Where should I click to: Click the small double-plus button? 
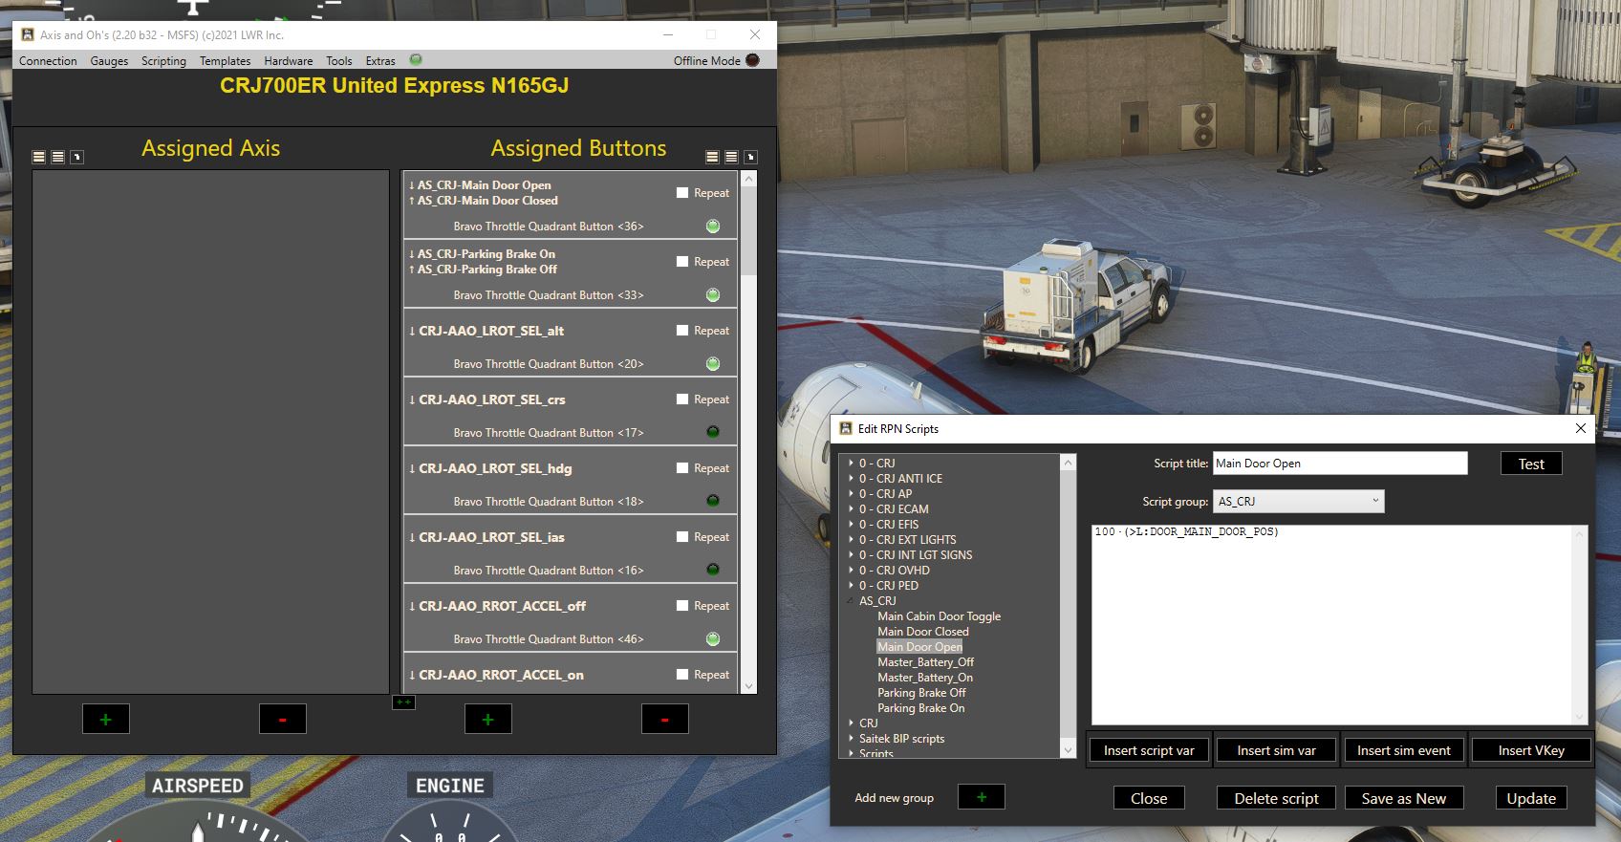point(403,702)
